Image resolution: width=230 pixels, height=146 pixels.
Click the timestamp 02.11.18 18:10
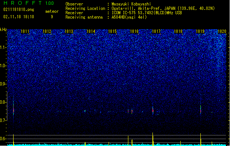coord(19,17)
